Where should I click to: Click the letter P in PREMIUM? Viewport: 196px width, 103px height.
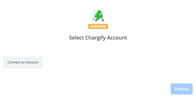(x=91, y=26)
